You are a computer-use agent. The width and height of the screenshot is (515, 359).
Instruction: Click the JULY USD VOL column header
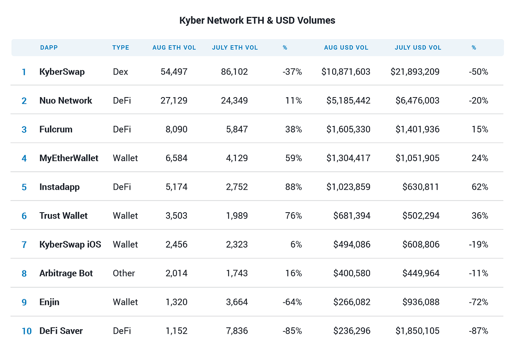point(418,47)
